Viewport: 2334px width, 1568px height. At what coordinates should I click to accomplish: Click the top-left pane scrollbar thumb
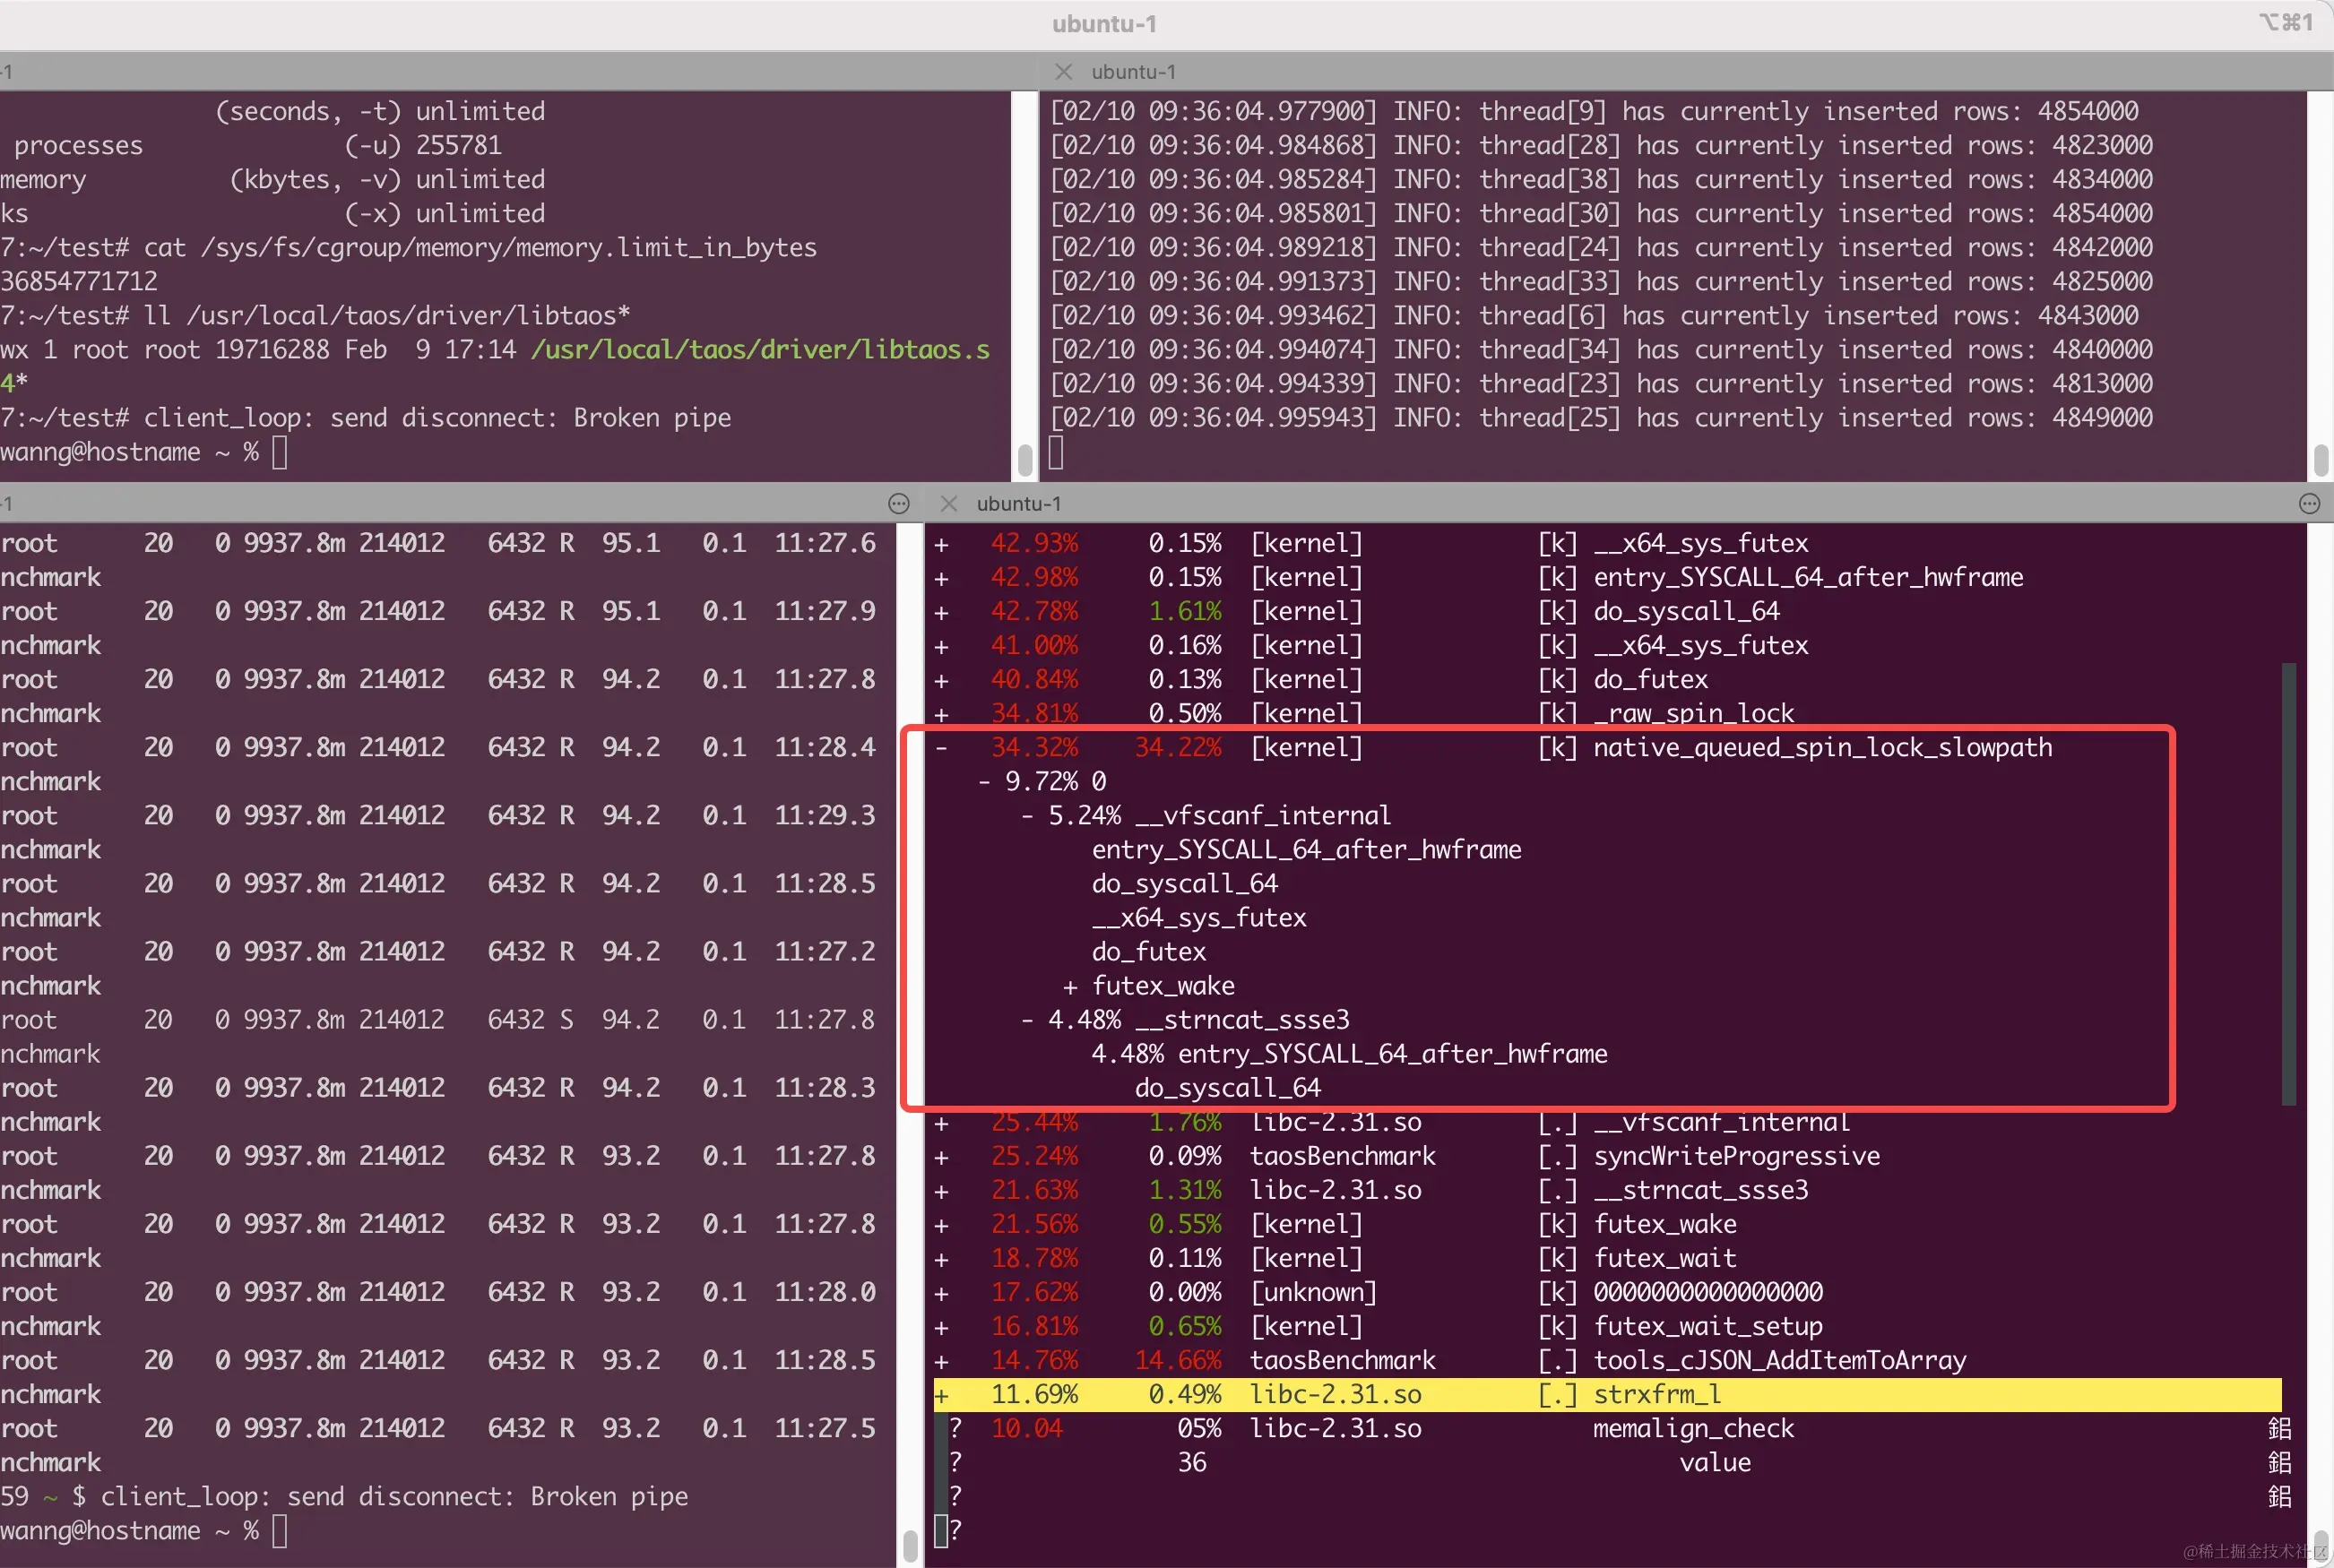(x=1024, y=460)
